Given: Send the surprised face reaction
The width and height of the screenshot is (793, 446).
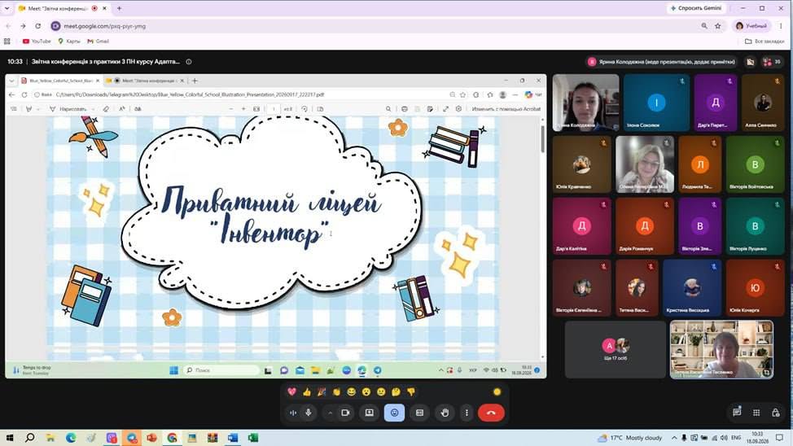Looking at the screenshot, I should [366, 392].
